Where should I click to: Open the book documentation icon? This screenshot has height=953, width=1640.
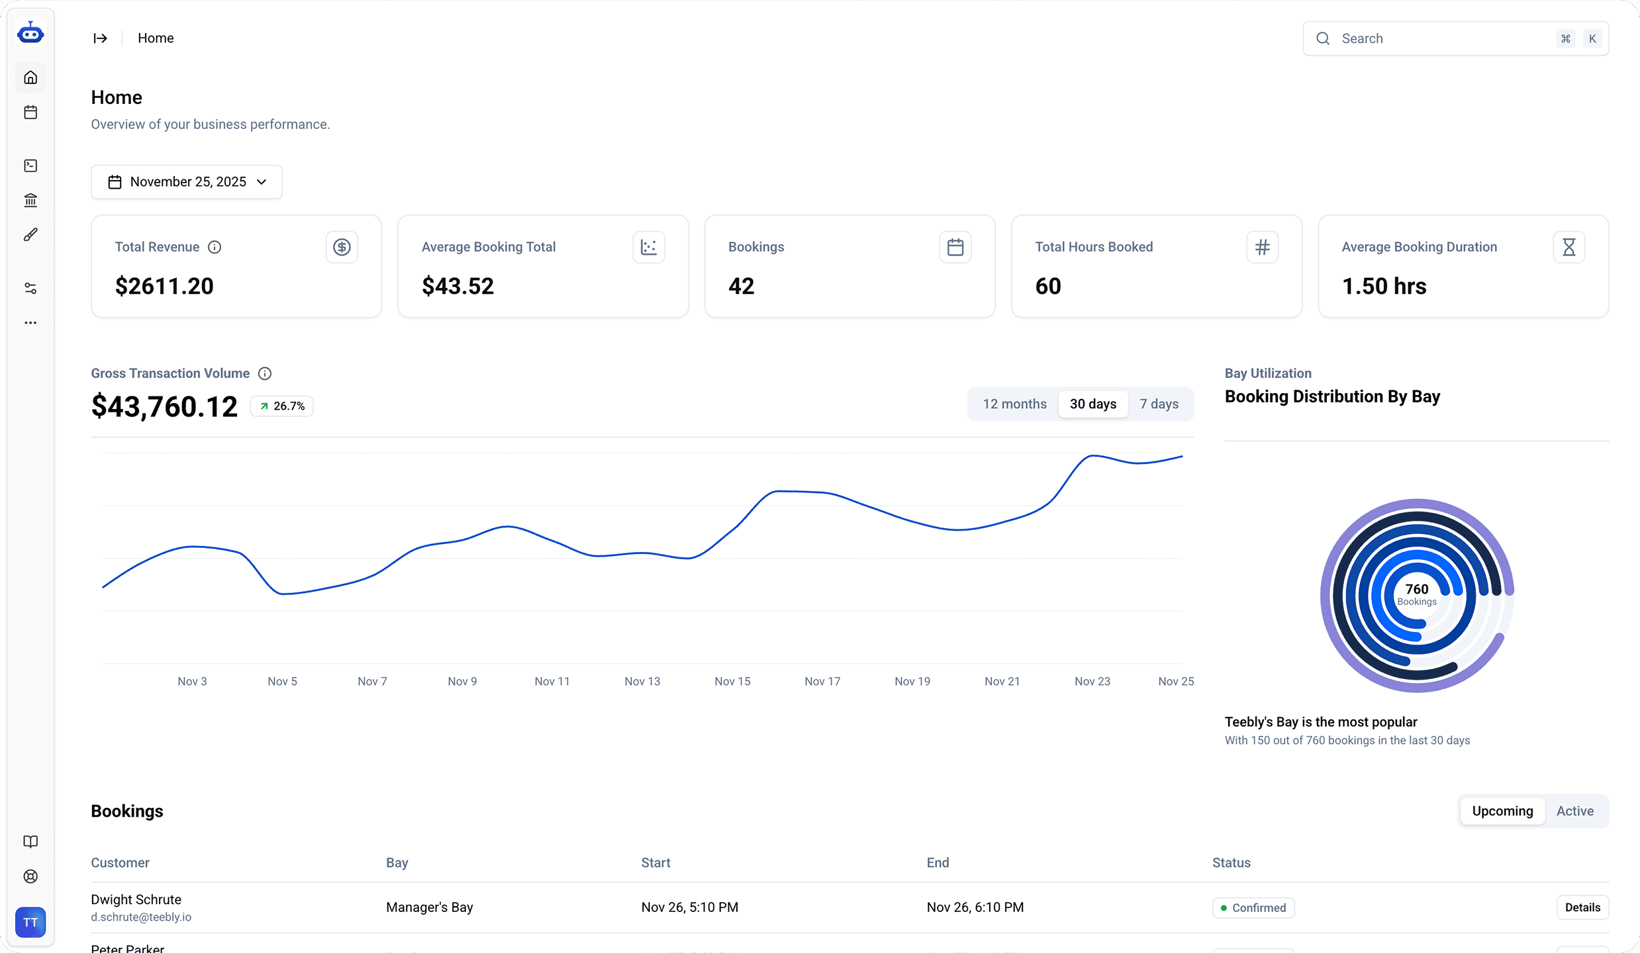point(30,841)
